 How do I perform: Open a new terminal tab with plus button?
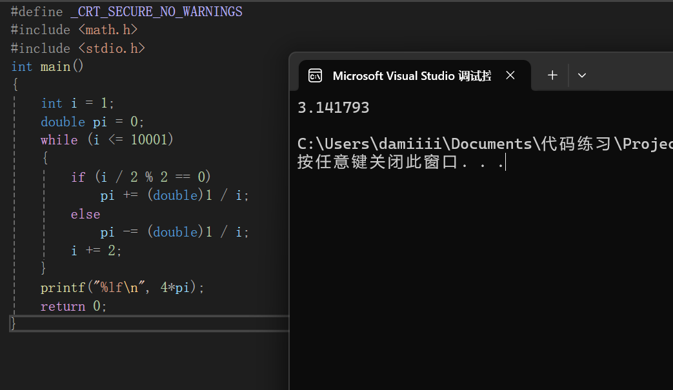pos(552,75)
